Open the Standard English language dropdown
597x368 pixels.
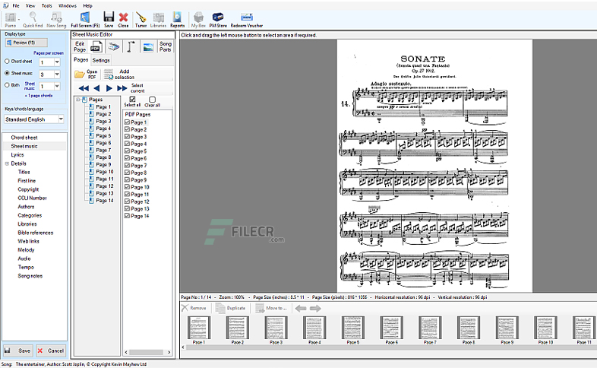click(x=61, y=119)
